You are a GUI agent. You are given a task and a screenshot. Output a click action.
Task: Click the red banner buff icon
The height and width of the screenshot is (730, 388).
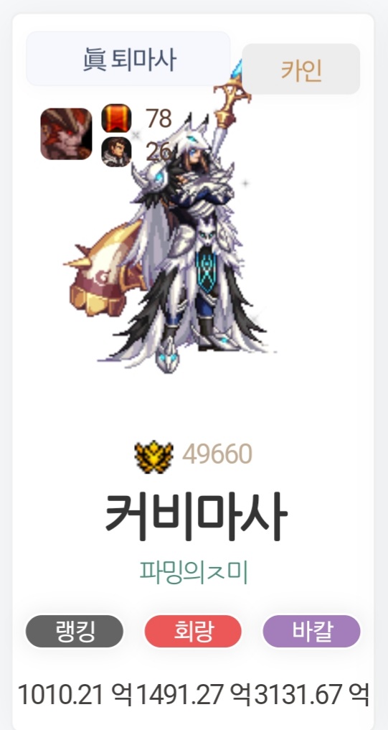coord(116,118)
